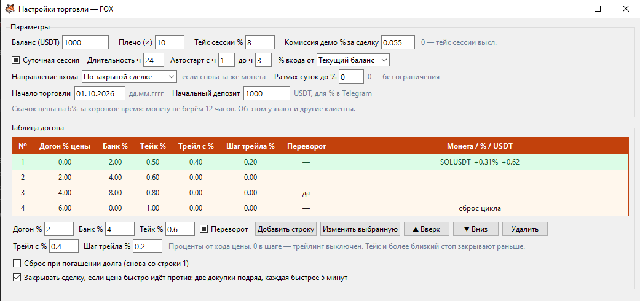Select table row 3 with Переворот да

tap(321, 193)
